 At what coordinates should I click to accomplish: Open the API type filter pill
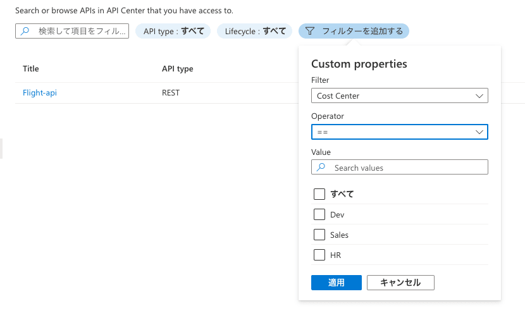(x=173, y=31)
